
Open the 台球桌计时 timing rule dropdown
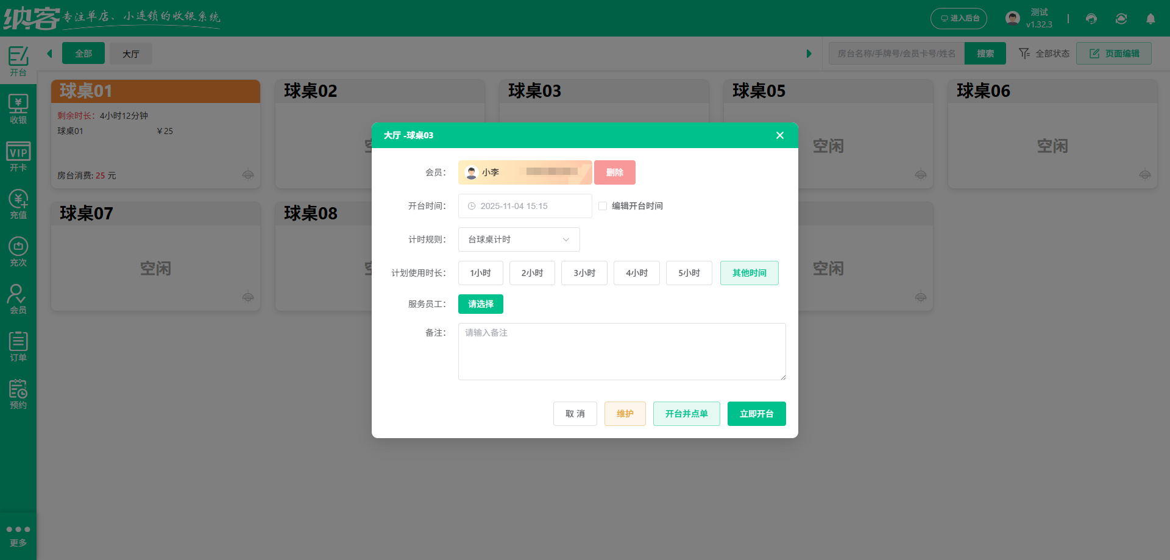[518, 239]
